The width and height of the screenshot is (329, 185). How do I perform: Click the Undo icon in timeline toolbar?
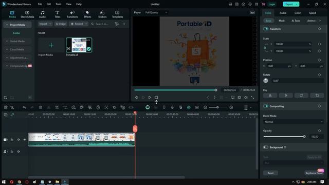pyautogui.click(x=24, y=107)
